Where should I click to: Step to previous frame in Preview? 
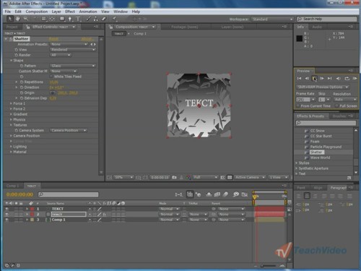(x=307, y=78)
